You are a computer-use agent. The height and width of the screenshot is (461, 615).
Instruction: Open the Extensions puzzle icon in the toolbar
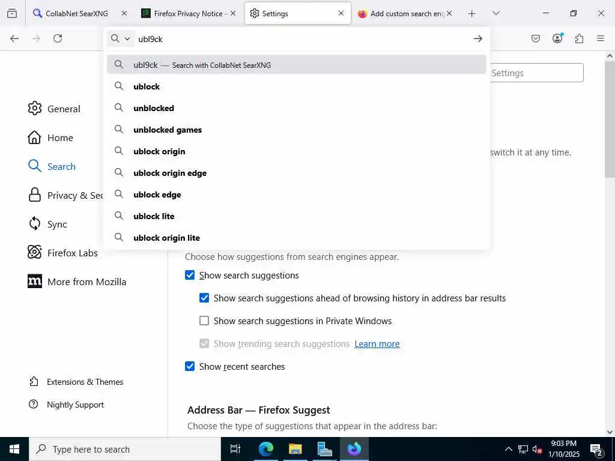(579, 38)
